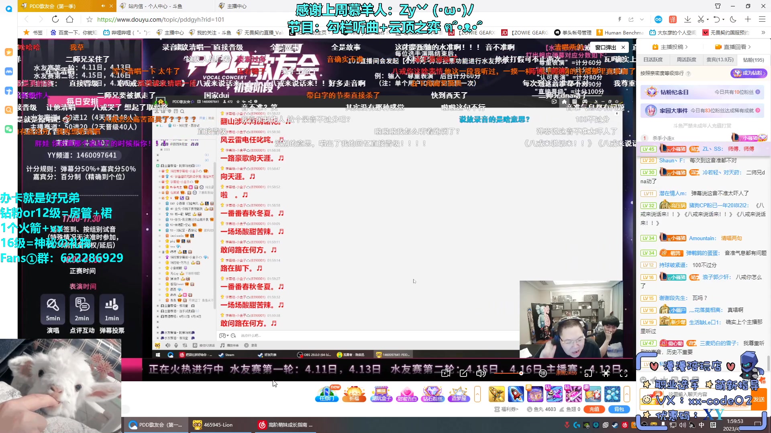Screen dimensions: 771x433
Task: Send the red rocket gift
Action: click(516, 394)
